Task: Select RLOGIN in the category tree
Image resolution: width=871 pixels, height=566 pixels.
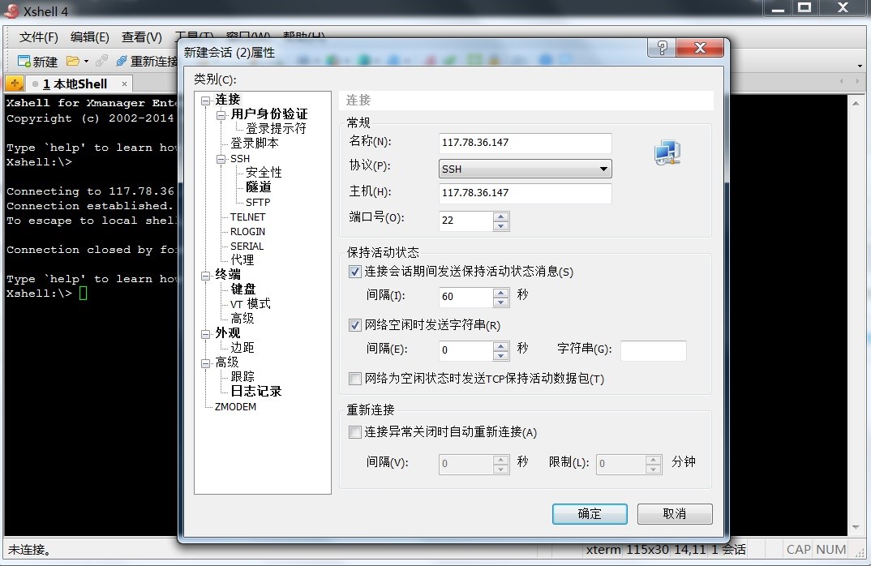Action: (247, 232)
